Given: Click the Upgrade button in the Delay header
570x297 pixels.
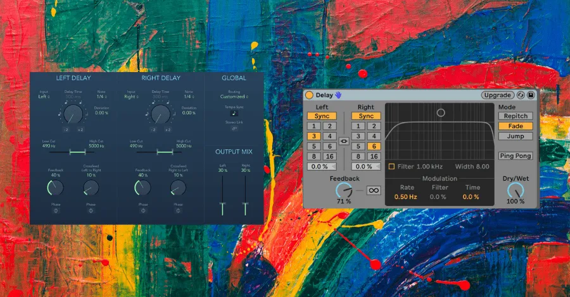Looking at the screenshot, I should click(497, 95).
